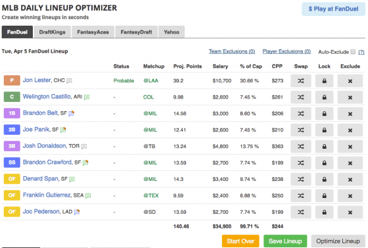The width and height of the screenshot is (368, 248).
Task: Lock Josh Donaldson in lineup
Action: (x=324, y=147)
